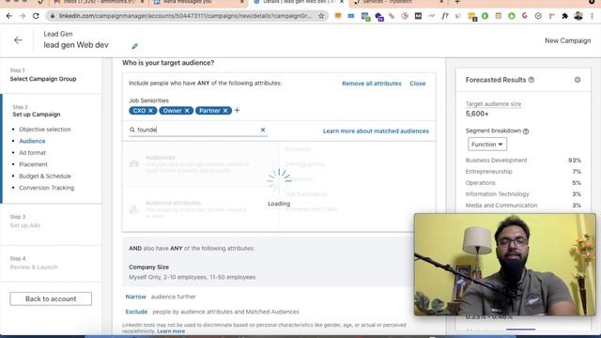Click Back to account button
601x338 pixels.
coord(51,299)
